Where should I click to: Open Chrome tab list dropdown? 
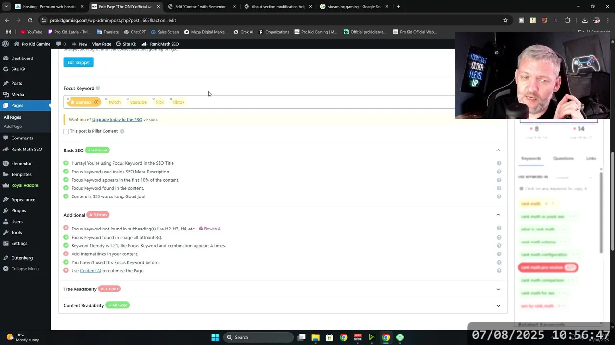[6, 7]
